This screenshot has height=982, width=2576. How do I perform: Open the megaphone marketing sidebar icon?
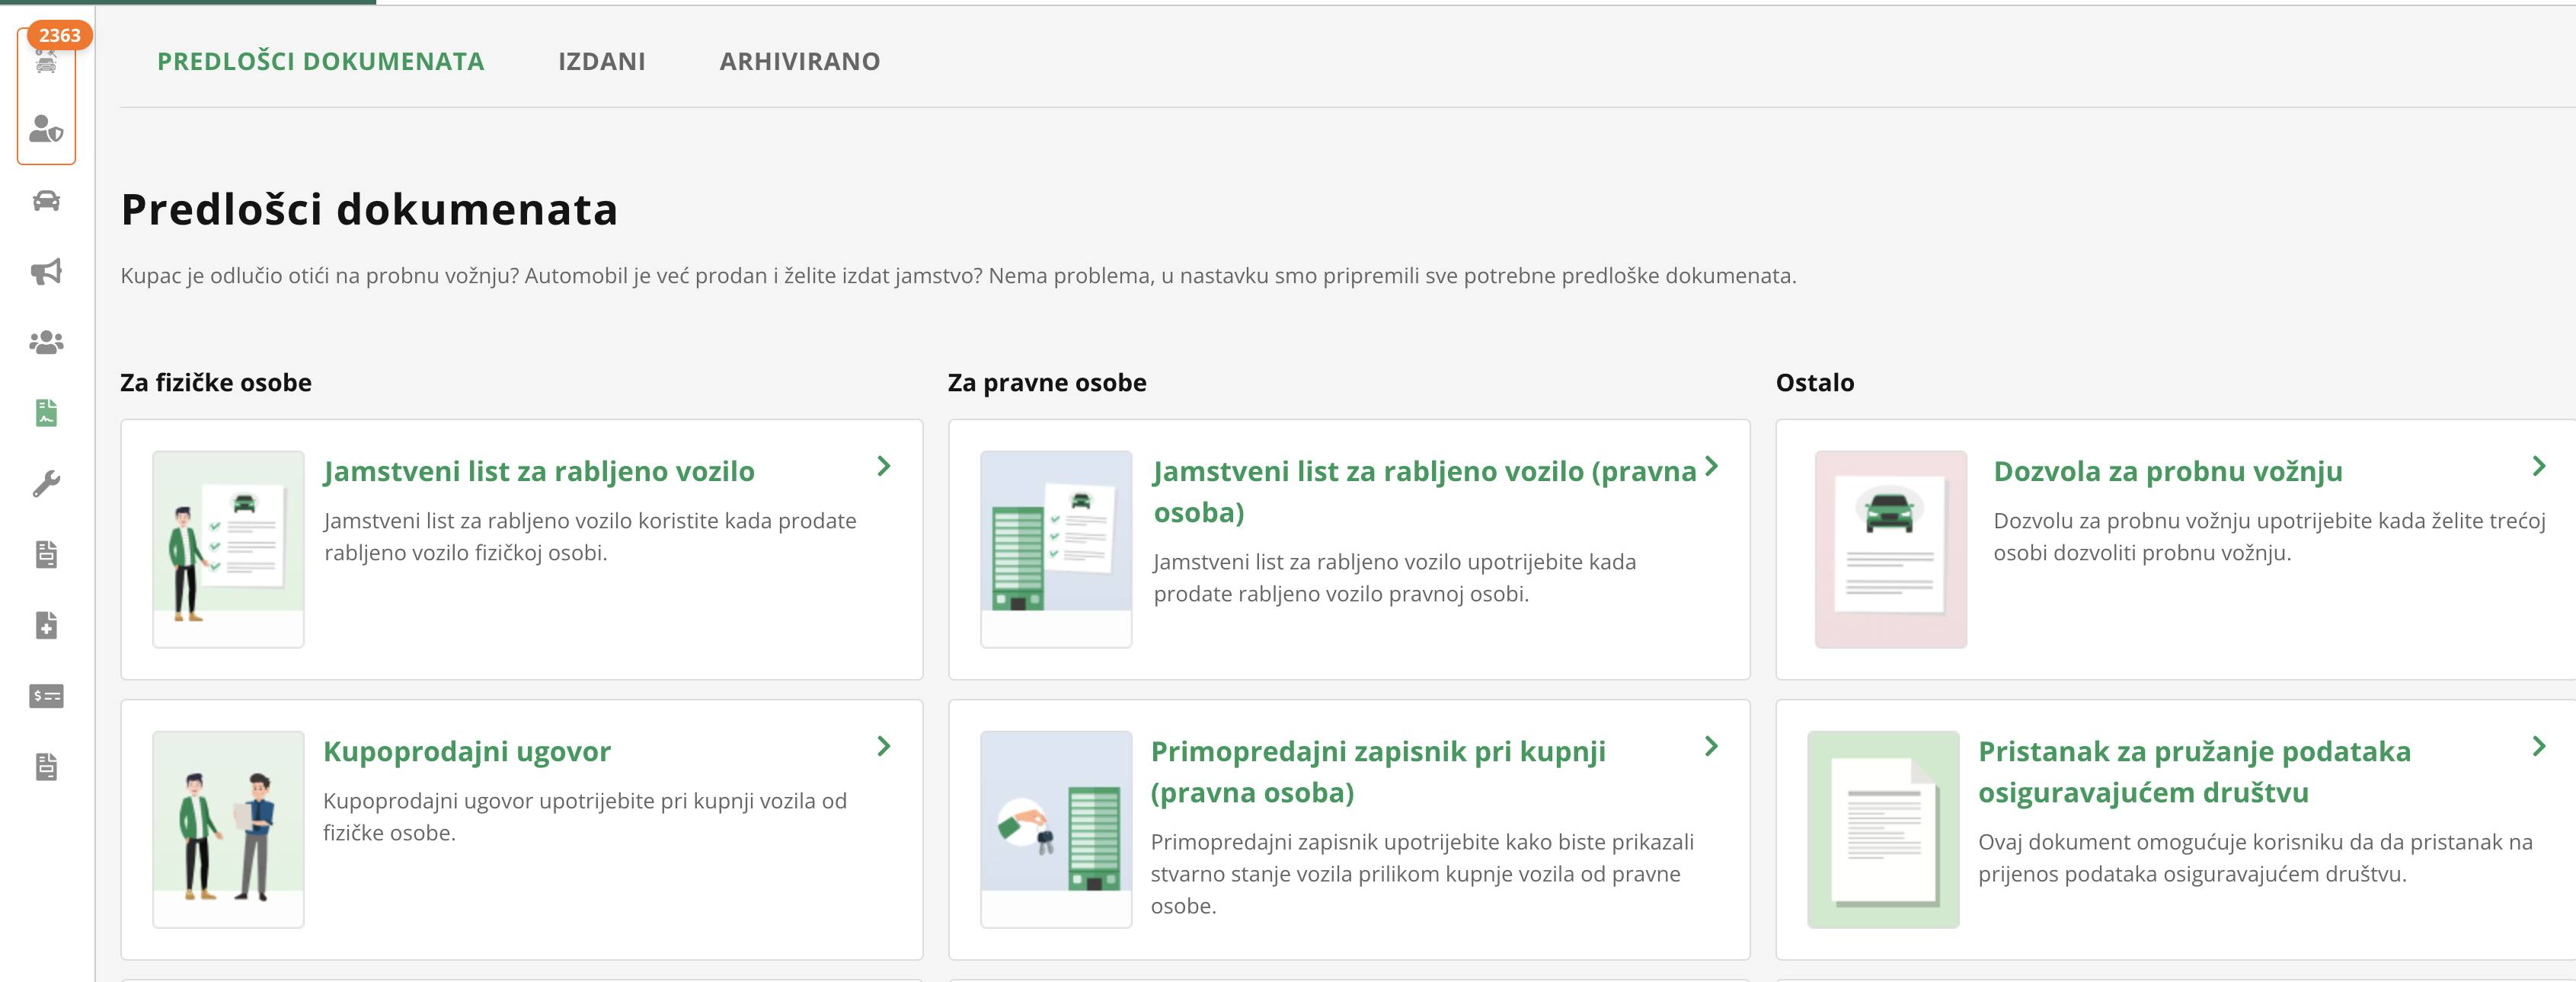click(x=46, y=272)
